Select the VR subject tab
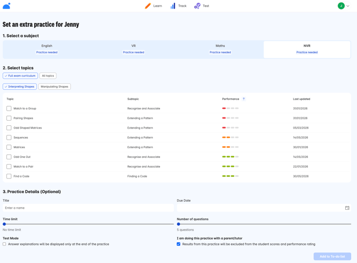This screenshot has height=263, width=357. coord(133,49)
